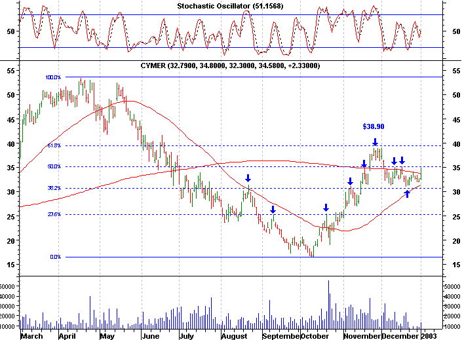Select the July label on the date axis
The image size is (462, 340).
pos(187,336)
